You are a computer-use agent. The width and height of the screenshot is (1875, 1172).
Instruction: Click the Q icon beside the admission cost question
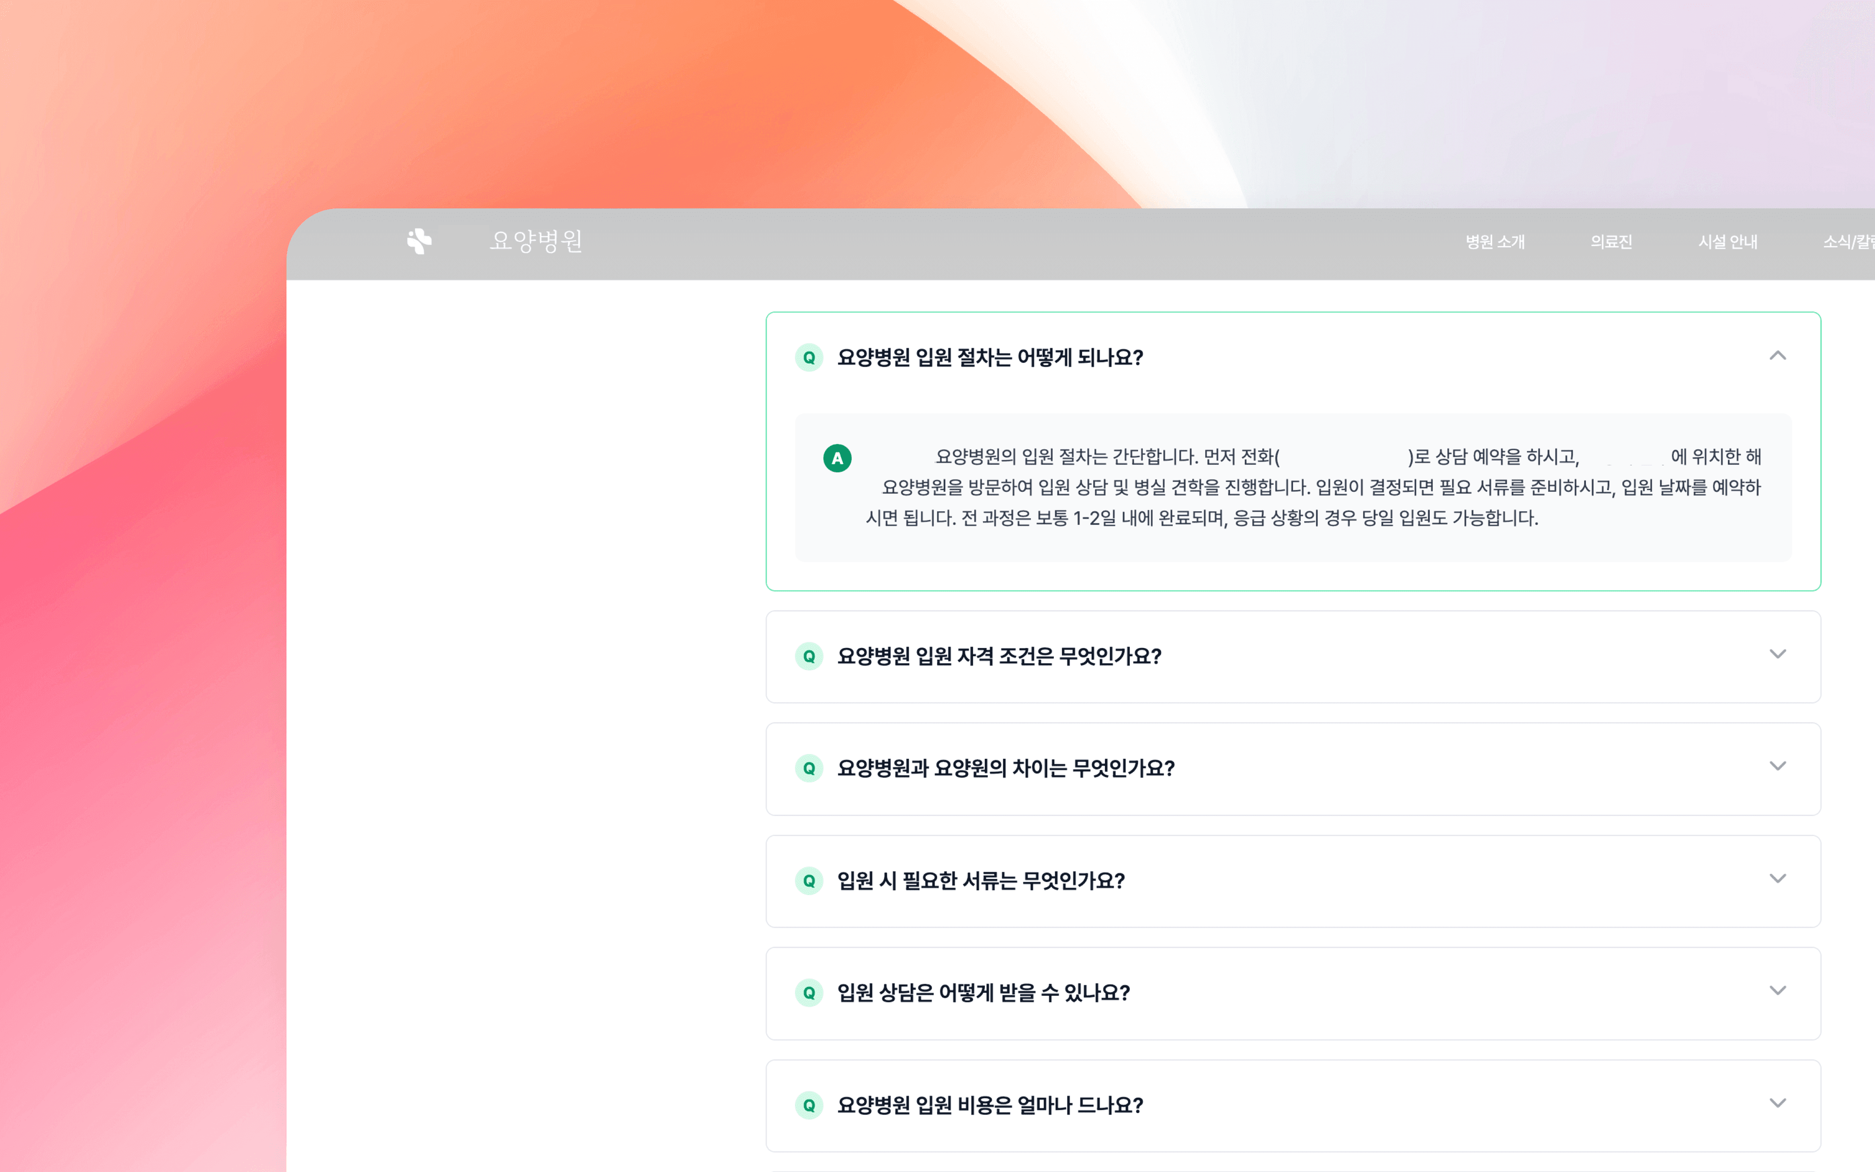[809, 1106]
